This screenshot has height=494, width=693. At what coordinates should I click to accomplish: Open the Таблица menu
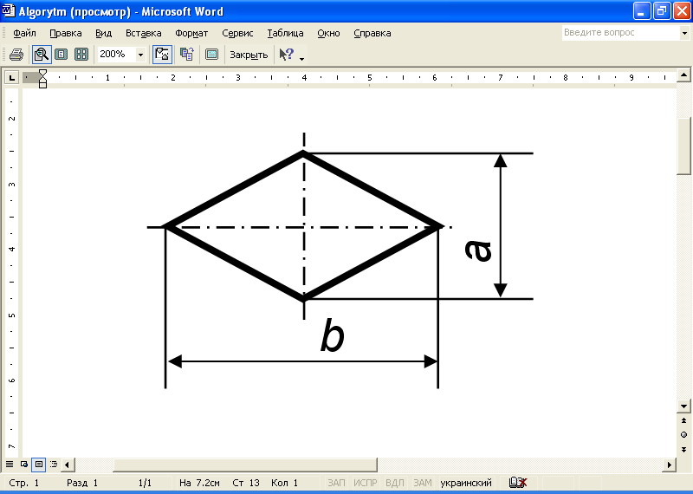pyautogui.click(x=285, y=33)
